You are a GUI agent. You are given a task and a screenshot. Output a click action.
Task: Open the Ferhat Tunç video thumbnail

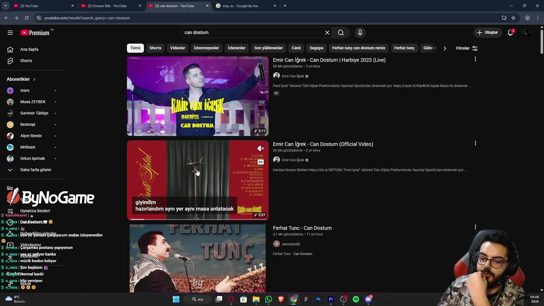point(198,259)
